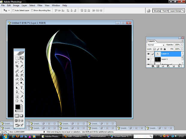
Task: Select the Crop tool
Action: (17, 66)
